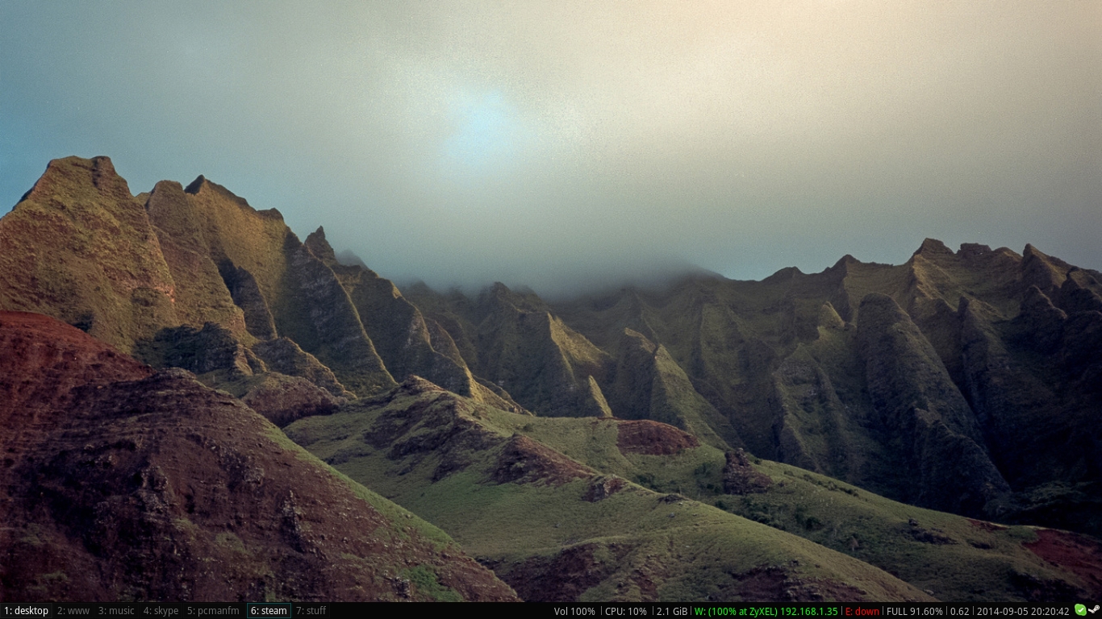Image resolution: width=1102 pixels, height=619 pixels.
Task: Click the Vol 100% status entry
Action: point(574,611)
